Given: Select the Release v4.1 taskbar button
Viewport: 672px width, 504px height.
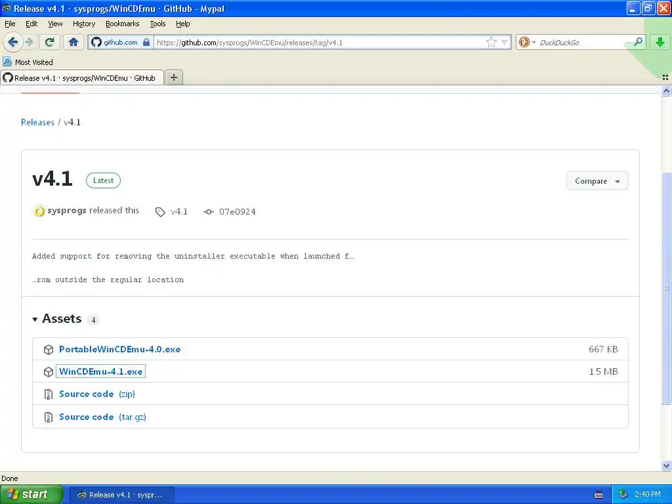Looking at the screenshot, I should tap(121, 495).
